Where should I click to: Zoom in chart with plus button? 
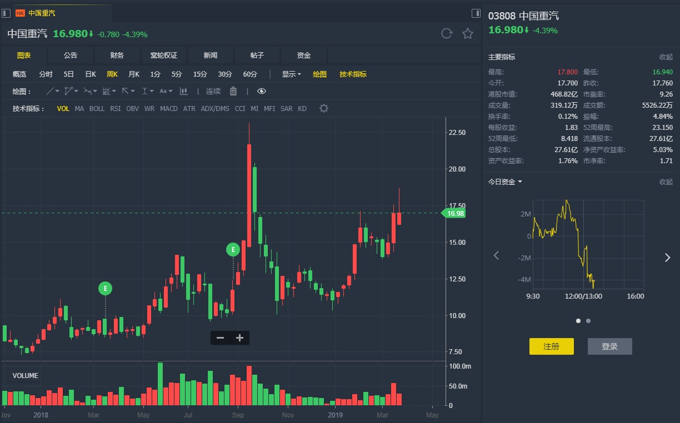click(239, 338)
